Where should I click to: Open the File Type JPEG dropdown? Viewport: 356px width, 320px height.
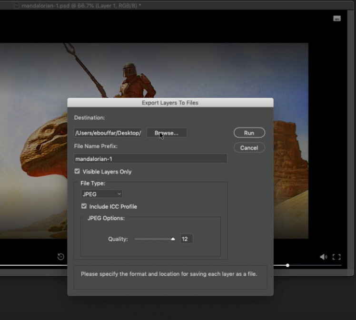tap(102, 194)
